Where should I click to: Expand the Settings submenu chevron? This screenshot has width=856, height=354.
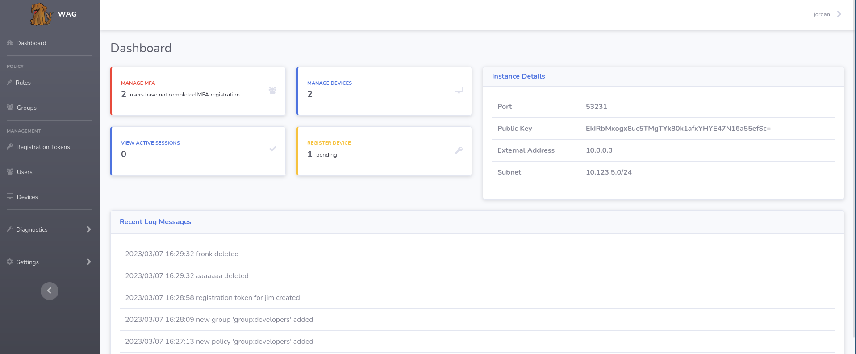[x=88, y=262]
